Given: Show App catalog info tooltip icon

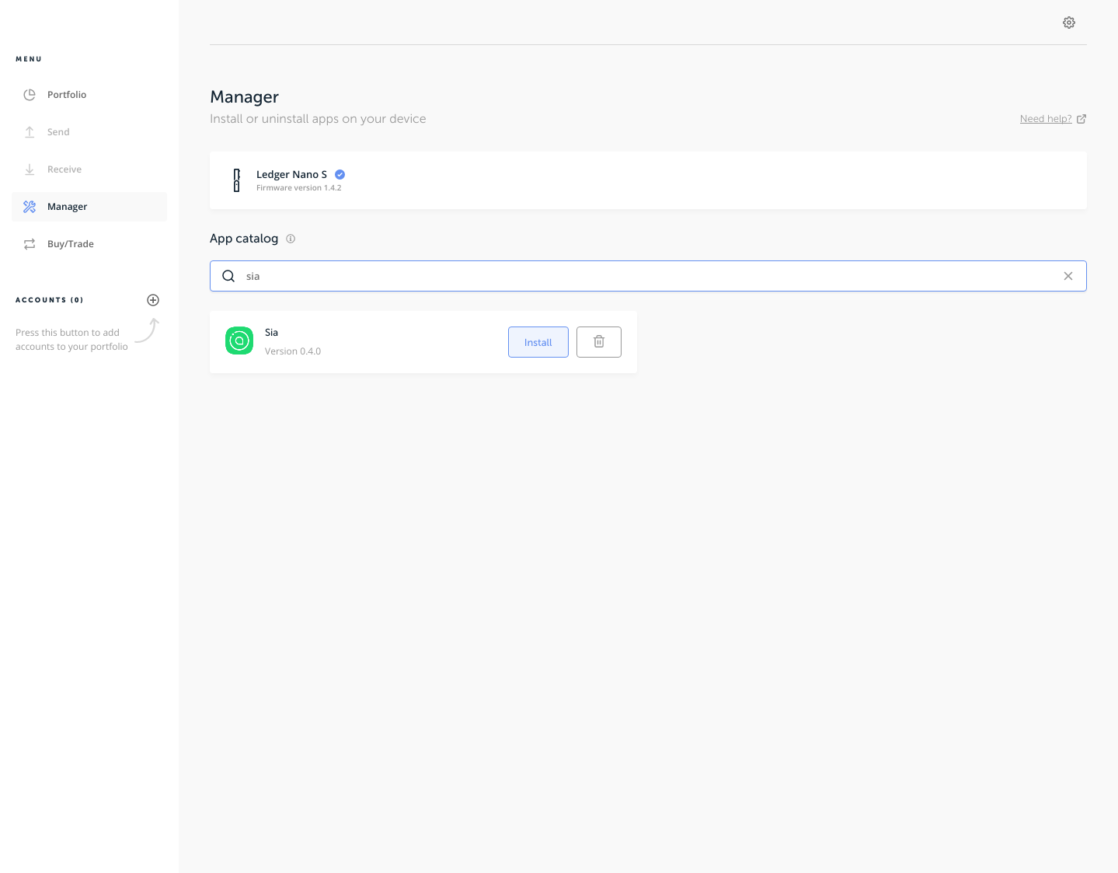Looking at the screenshot, I should (291, 239).
